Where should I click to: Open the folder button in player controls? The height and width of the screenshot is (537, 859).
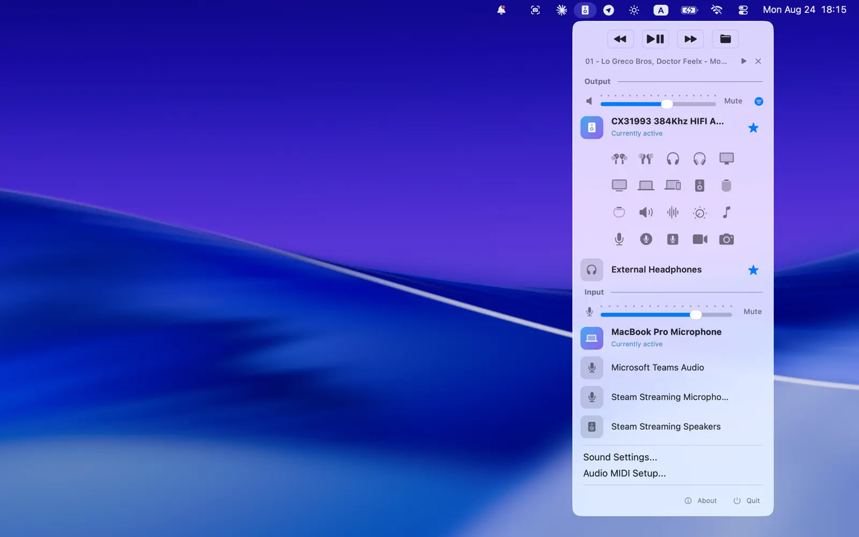(725, 39)
